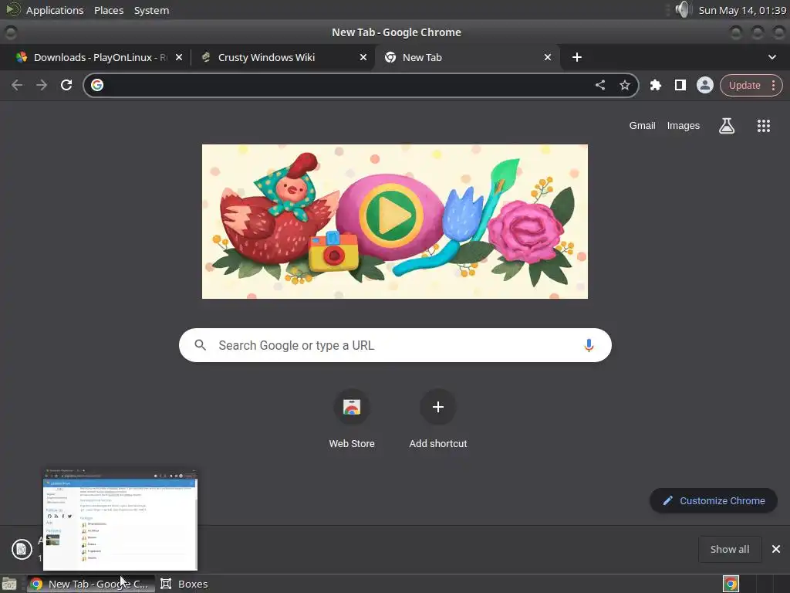
Task: Select the New Tab tab
Action: click(467, 57)
